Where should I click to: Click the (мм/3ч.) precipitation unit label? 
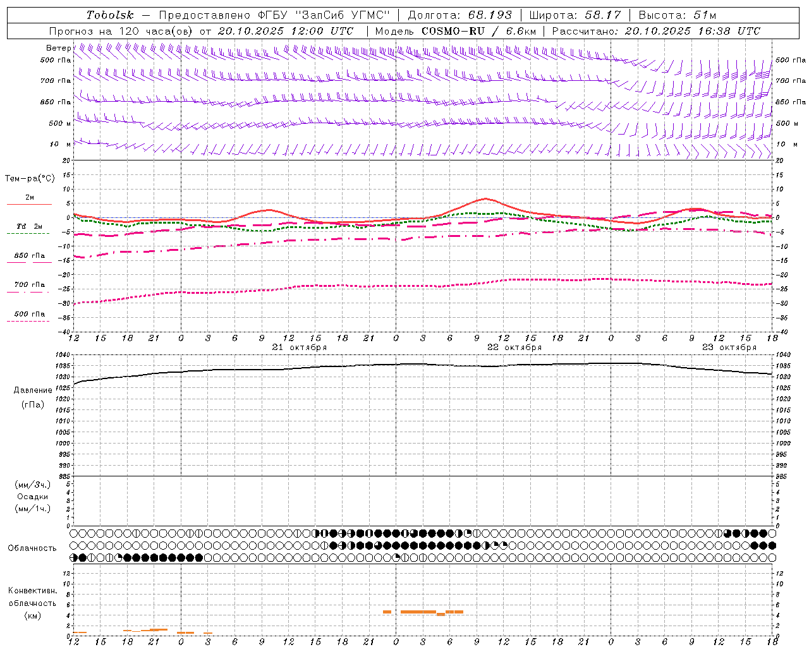pos(33,485)
